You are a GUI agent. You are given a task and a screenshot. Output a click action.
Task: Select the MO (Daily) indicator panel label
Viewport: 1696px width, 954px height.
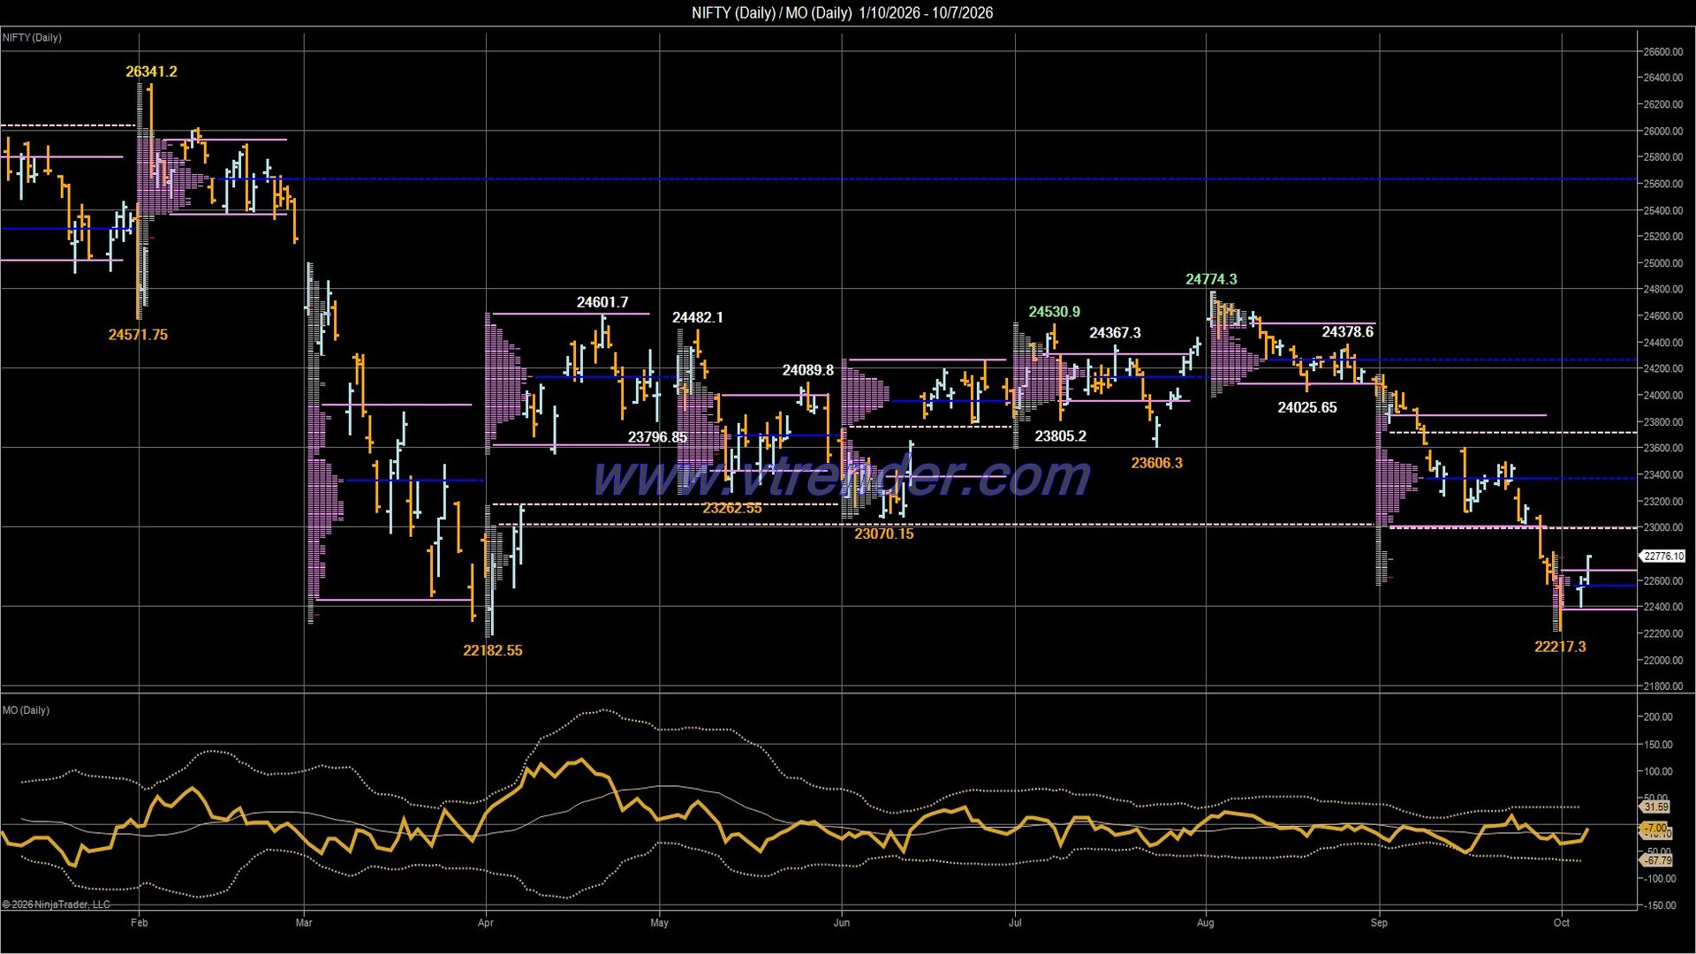(26, 710)
